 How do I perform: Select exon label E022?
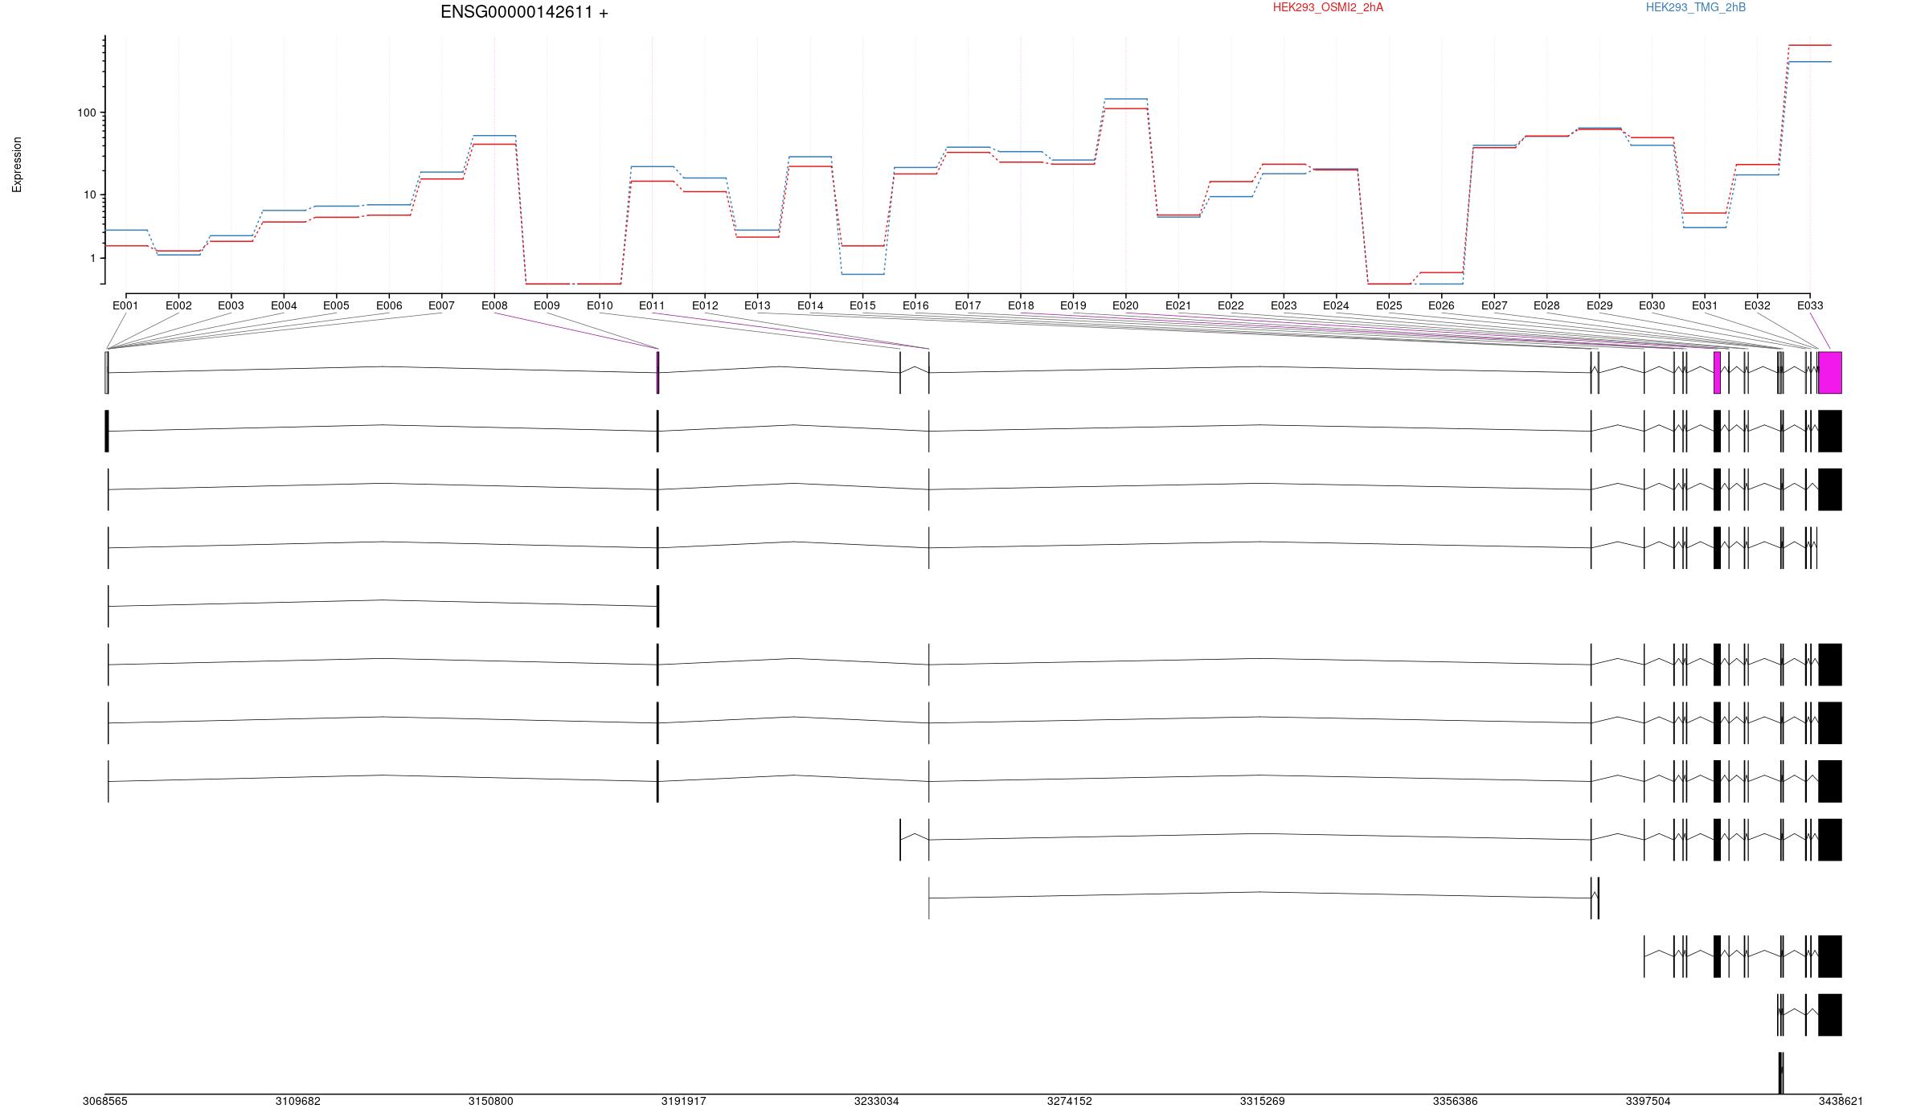[x=1231, y=305]
